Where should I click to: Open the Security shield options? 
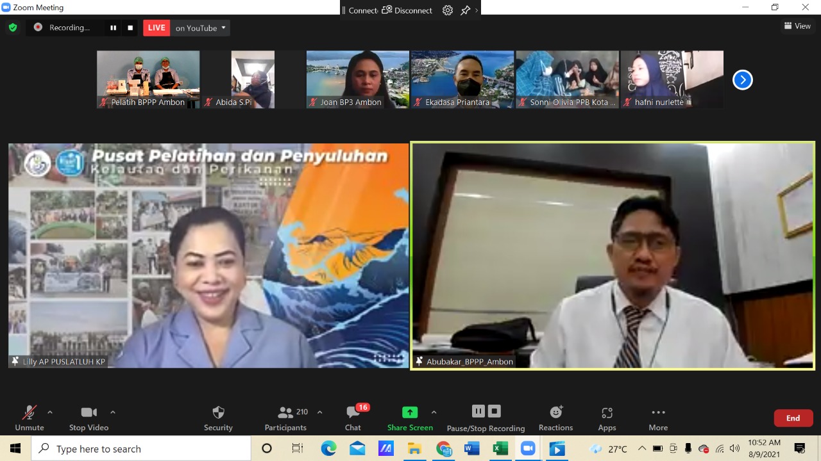coord(218,418)
